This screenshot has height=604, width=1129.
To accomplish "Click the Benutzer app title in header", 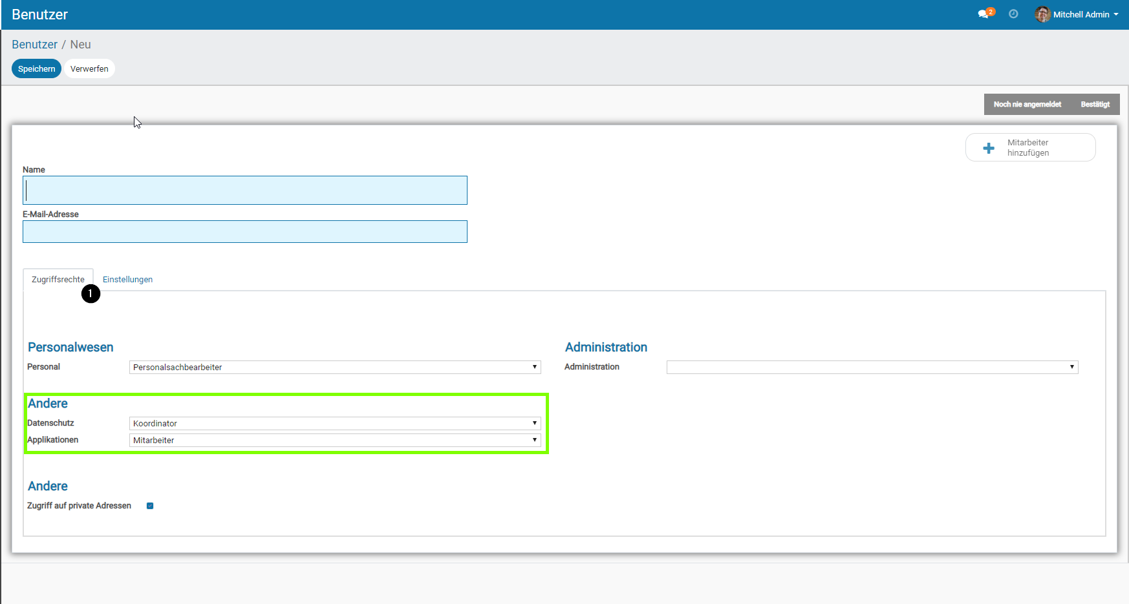I will click(39, 14).
